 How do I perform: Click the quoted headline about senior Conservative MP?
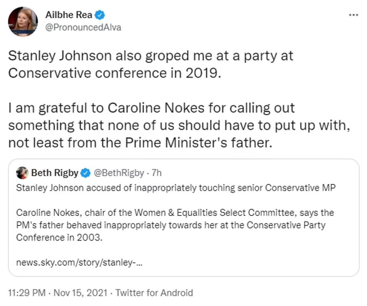pos(178,187)
